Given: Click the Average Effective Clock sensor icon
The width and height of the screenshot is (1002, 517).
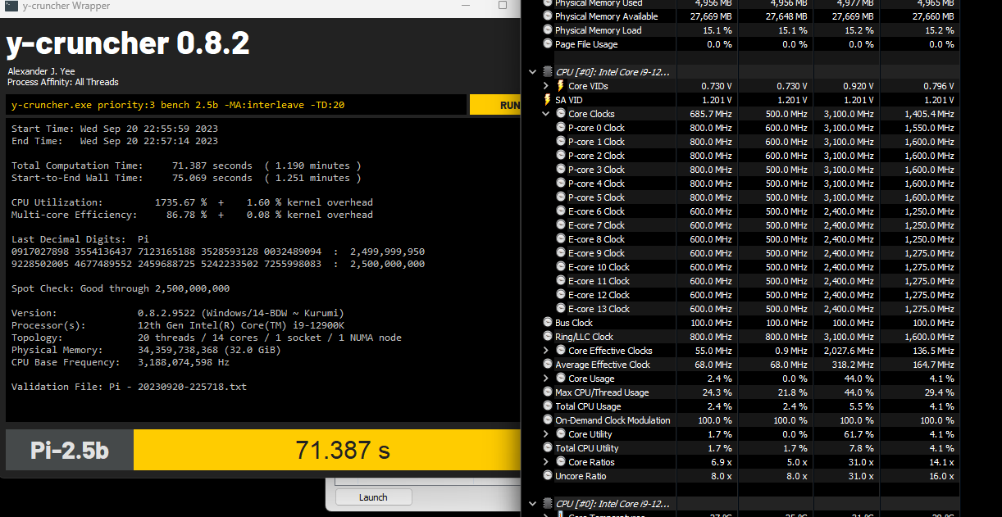Looking at the screenshot, I should click(x=548, y=365).
